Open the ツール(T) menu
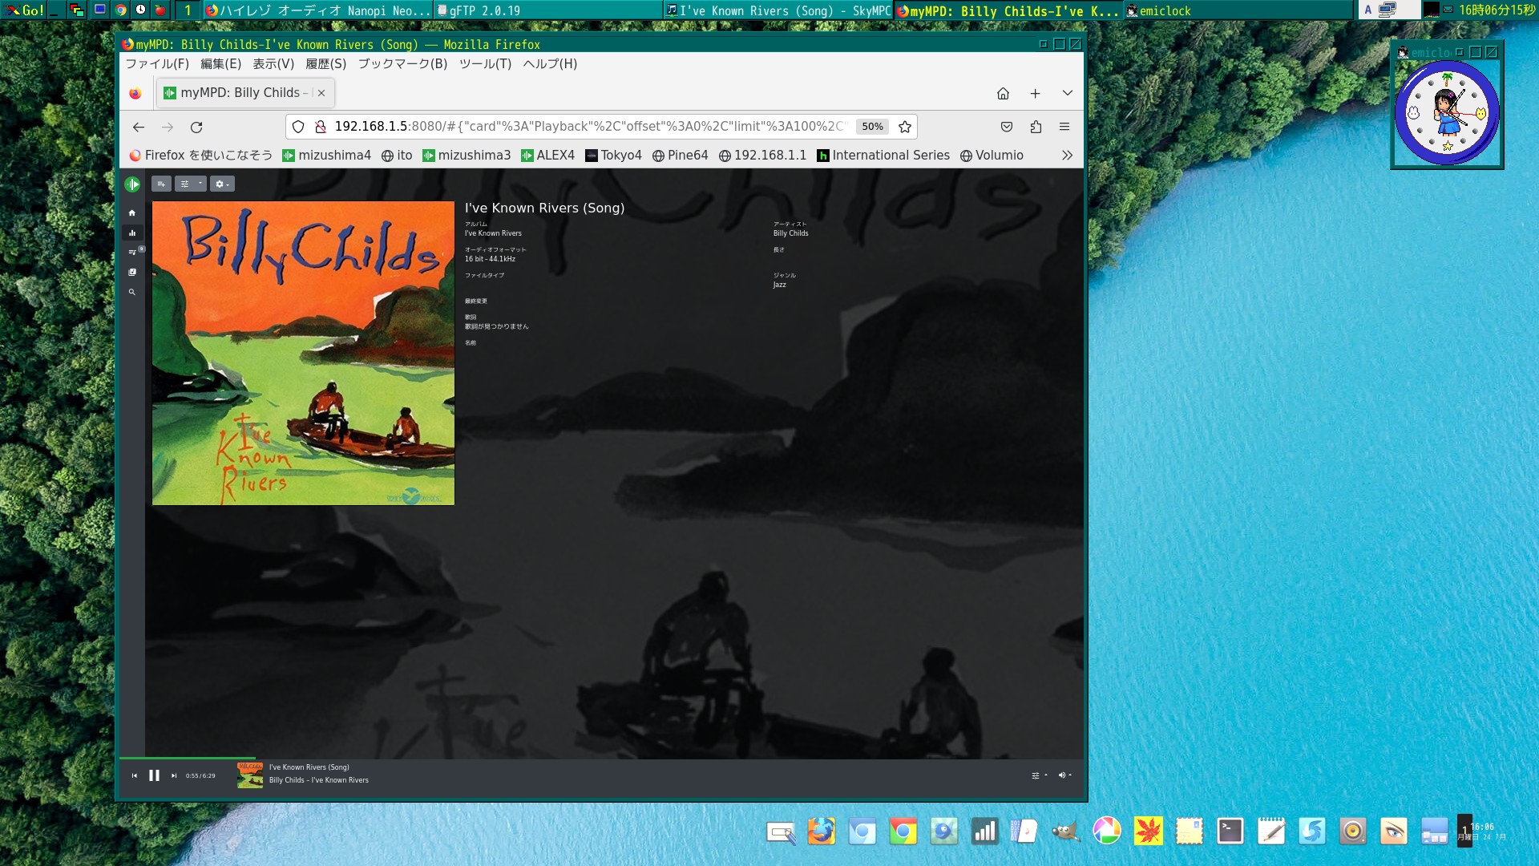1539x866 pixels. pos(485,64)
